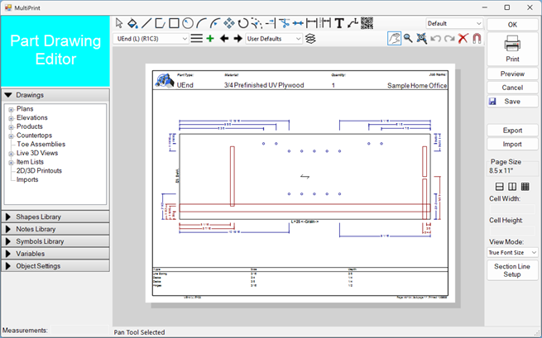The image size is (542, 338).
Task: Choose the horizontal split page layout icon
Action: pyautogui.click(x=499, y=187)
